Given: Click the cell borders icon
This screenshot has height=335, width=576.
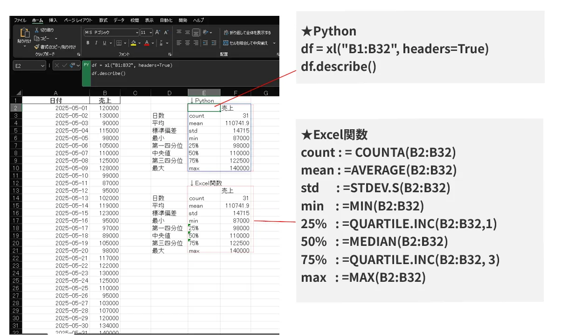Looking at the screenshot, I should [x=119, y=43].
